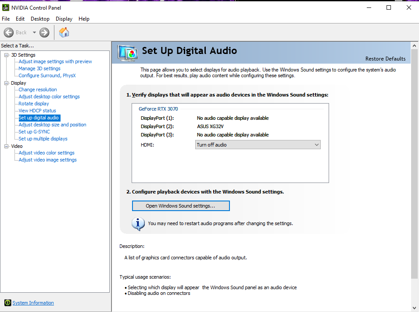Select Set up multiple displays
Screen dimensions: 419x312
coord(43,139)
